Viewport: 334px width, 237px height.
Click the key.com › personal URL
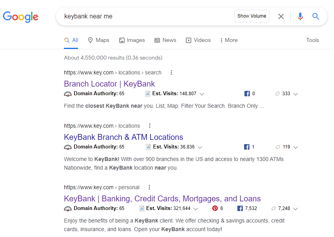[102, 187]
